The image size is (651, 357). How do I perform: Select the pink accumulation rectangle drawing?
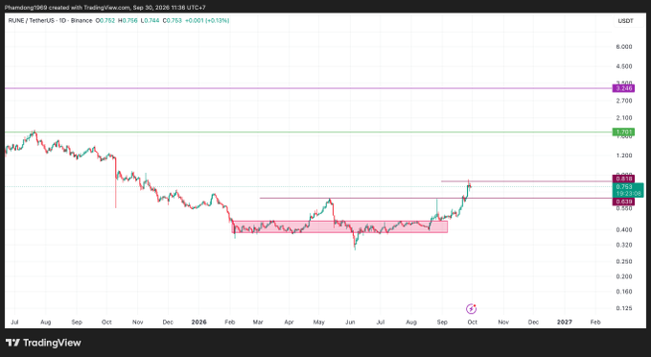pos(339,226)
